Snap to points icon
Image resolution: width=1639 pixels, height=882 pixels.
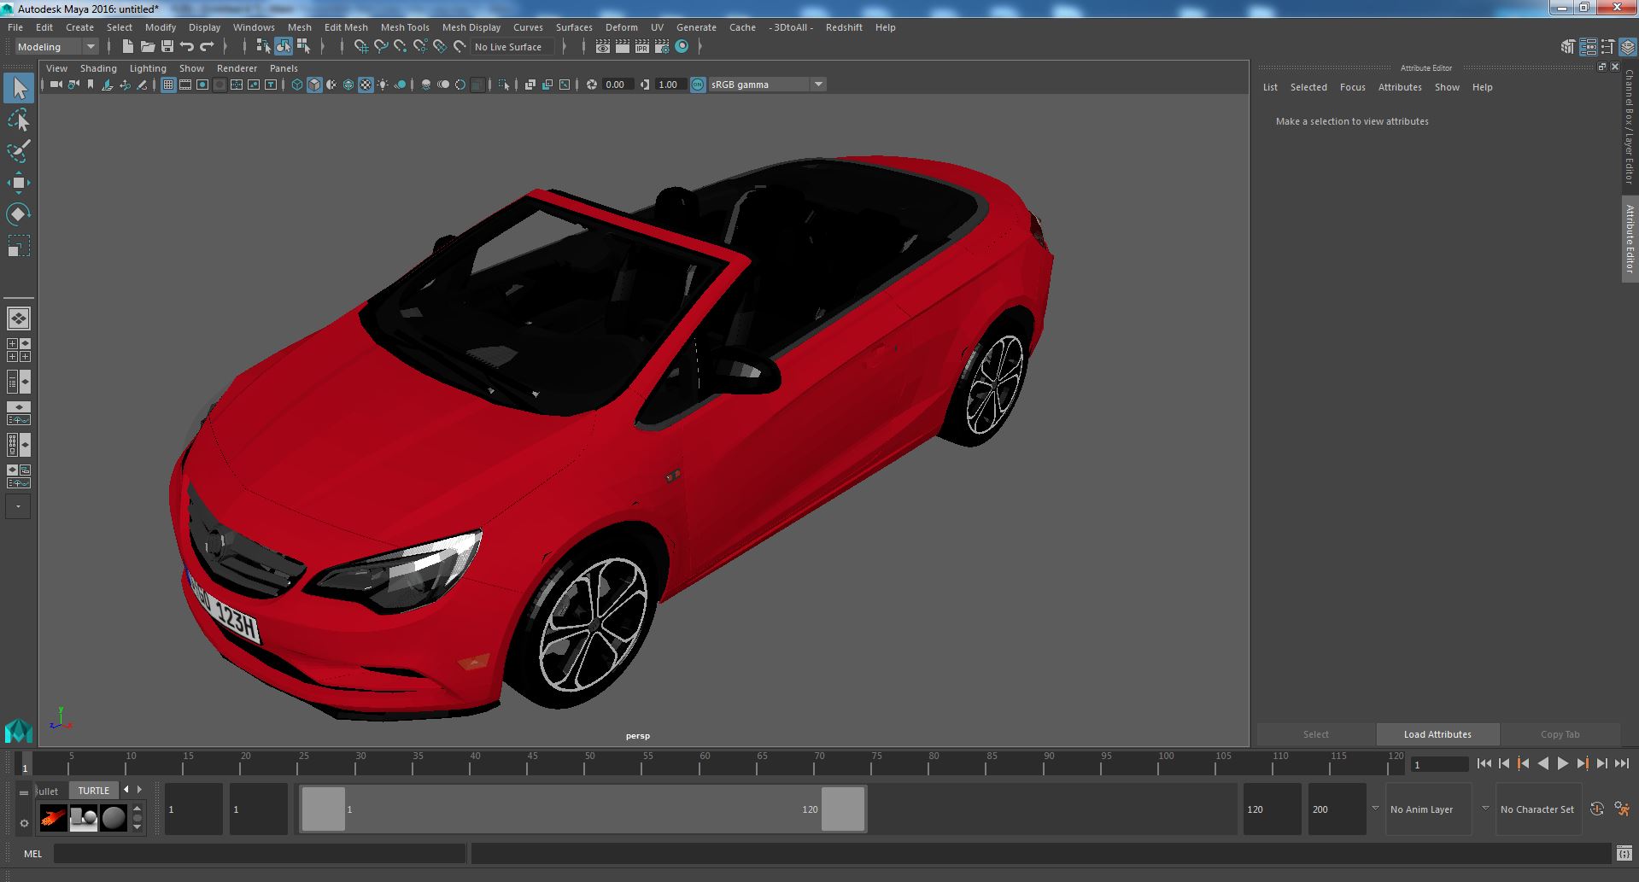coord(400,47)
